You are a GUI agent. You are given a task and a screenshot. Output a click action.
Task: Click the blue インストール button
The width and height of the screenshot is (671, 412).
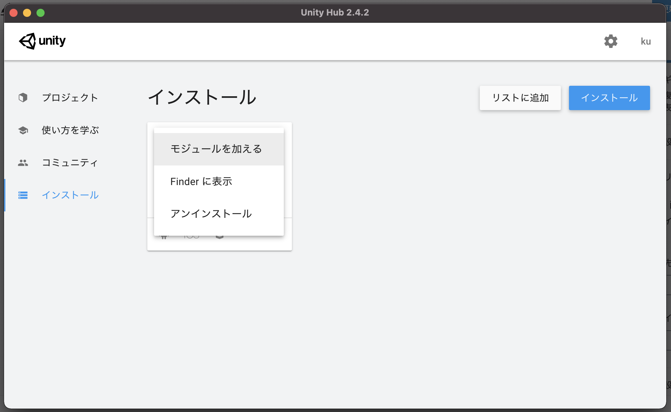(610, 98)
